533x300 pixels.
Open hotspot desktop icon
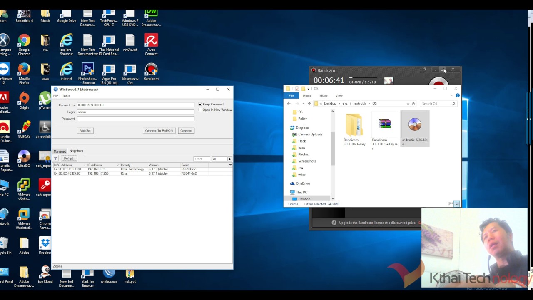click(x=130, y=276)
